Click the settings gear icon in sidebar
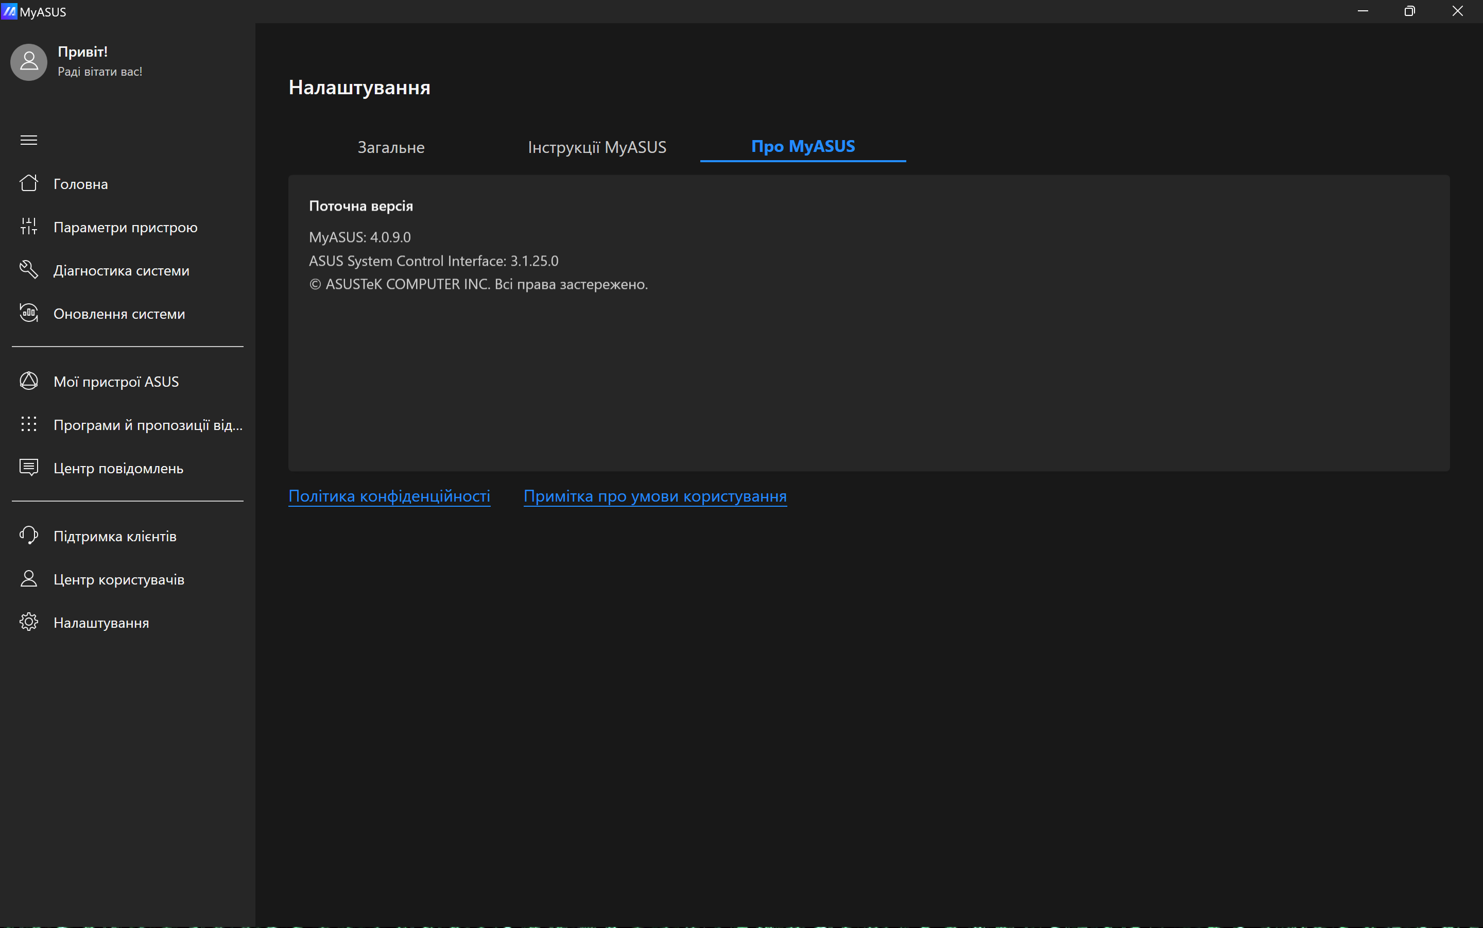The image size is (1483, 928). coord(29,622)
